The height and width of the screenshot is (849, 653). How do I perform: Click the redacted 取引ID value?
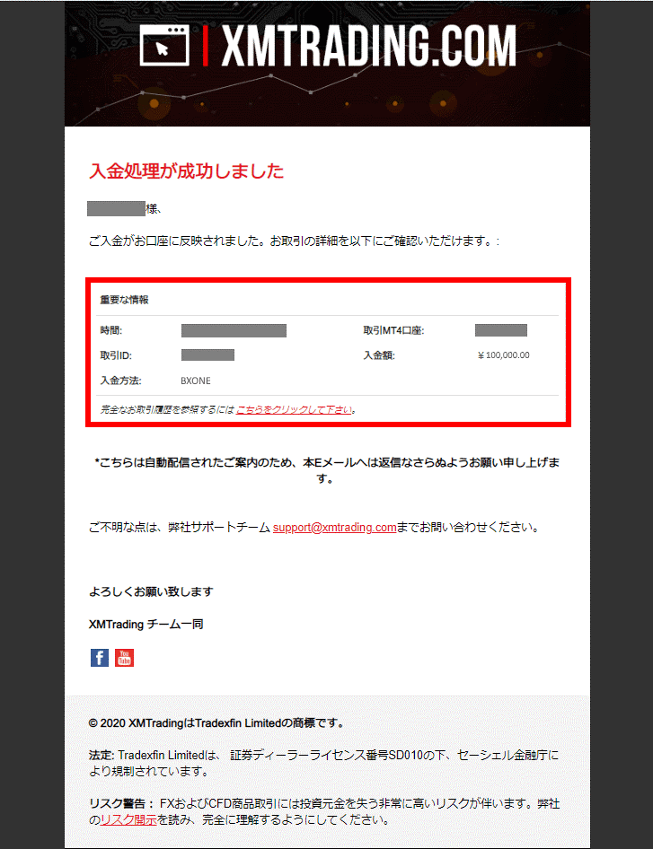207,355
